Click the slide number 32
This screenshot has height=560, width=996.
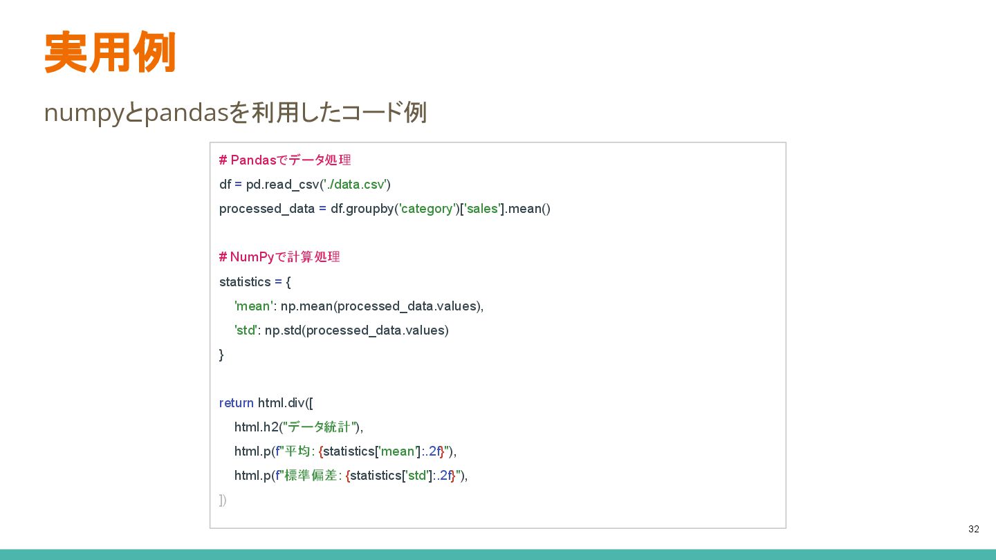974,529
